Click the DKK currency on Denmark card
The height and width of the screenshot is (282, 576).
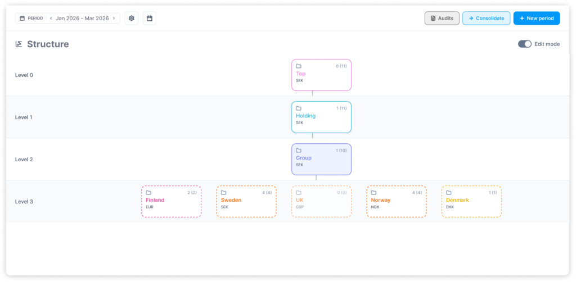click(x=450, y=207)
